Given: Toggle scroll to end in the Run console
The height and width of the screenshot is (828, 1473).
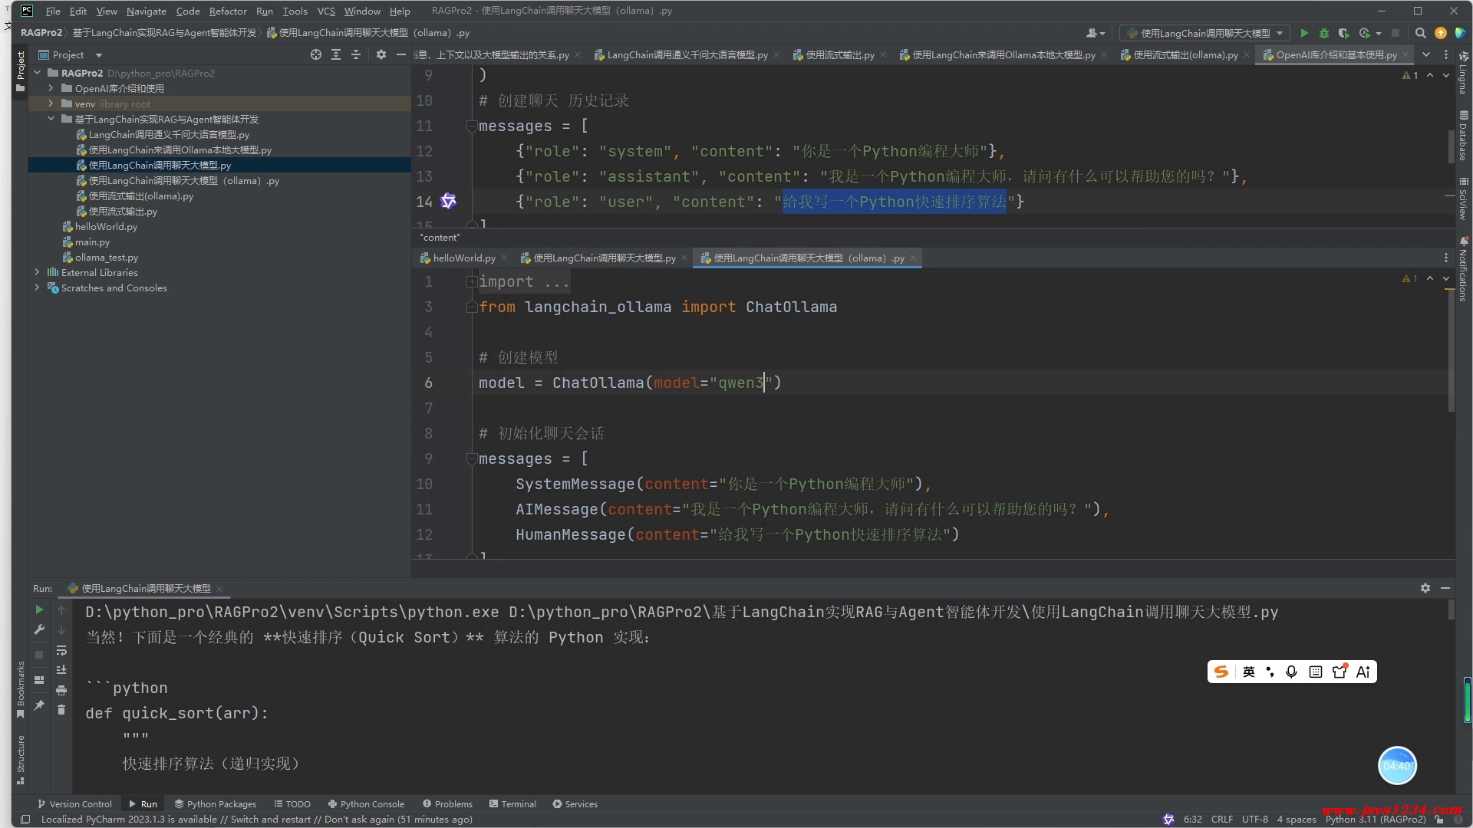Looking at the screenshot, I should pos(61,669).
